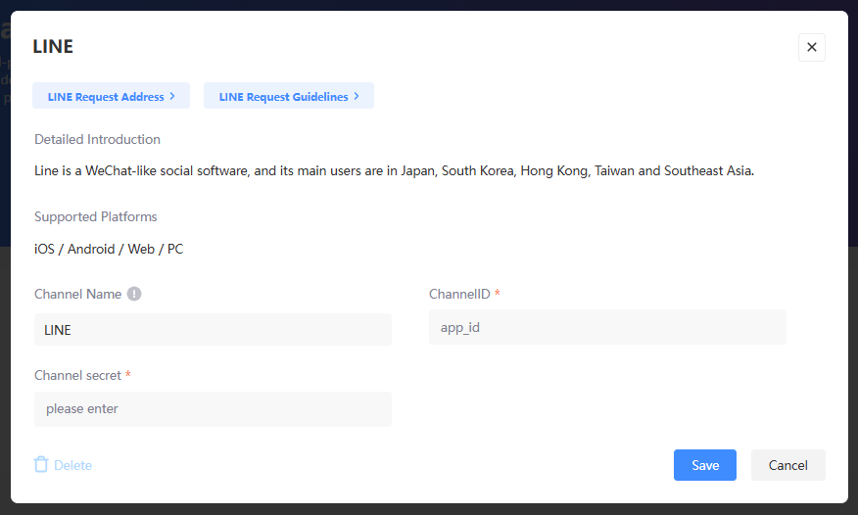Click the Channel secret label
The image size is (858, 515).
point(77,375)
